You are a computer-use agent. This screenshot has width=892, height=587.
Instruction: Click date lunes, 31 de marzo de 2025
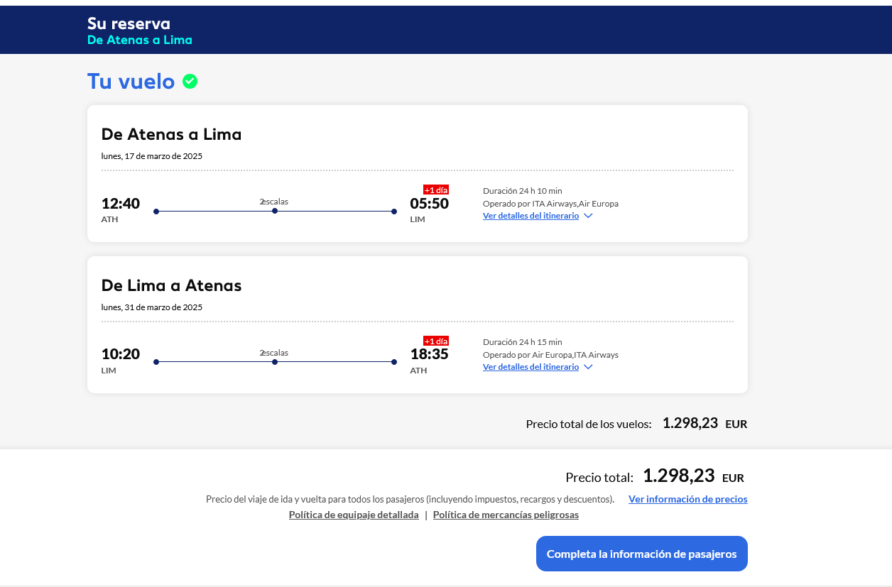tap(152, 307)
